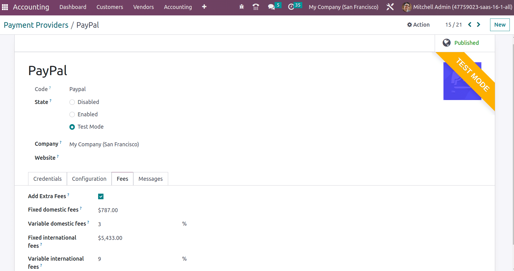The width and height of the screenshot is (514, 271).
Task: Switch to the Messages tab
Action: [150, 179]
